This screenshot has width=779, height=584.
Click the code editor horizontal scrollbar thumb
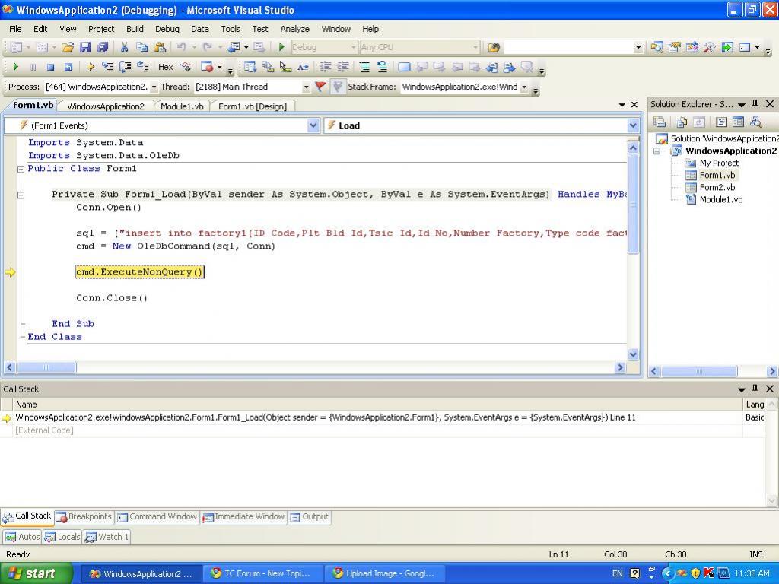[46, 367]
